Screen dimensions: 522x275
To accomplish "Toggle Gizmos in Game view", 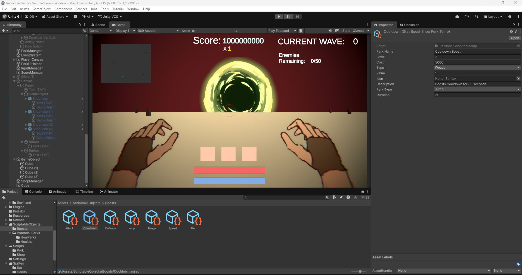I will click(x=359, y=31).
